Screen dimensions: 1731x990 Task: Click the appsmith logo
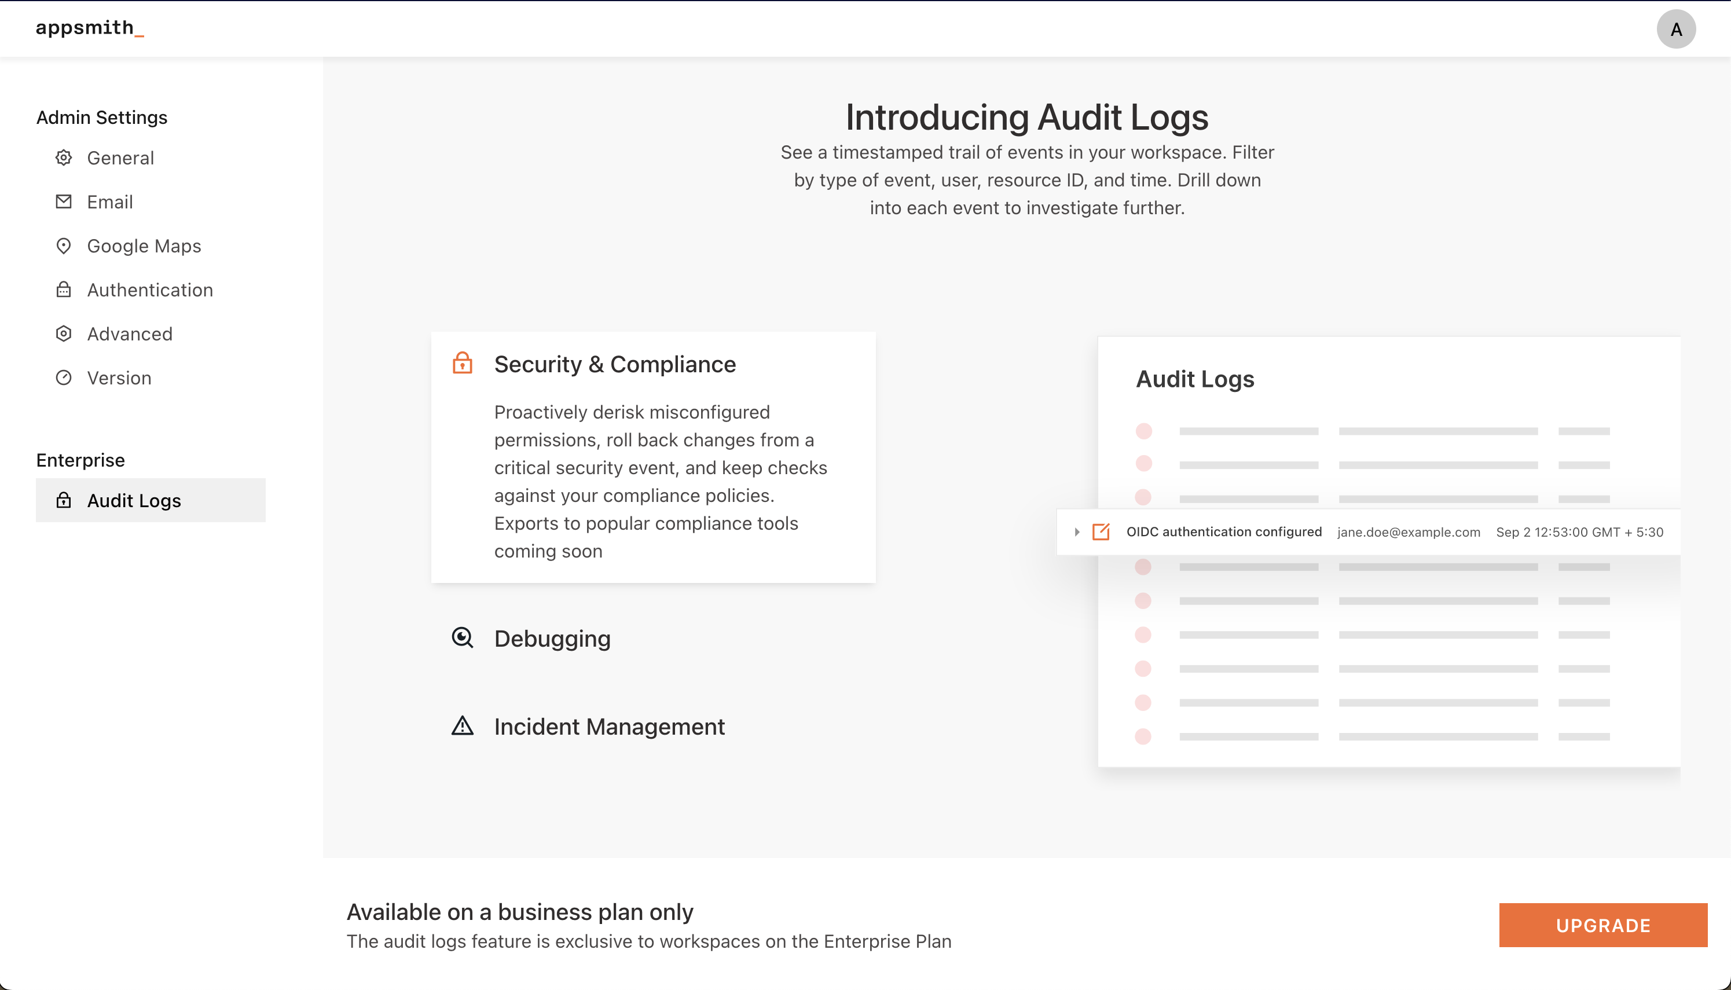90,28
